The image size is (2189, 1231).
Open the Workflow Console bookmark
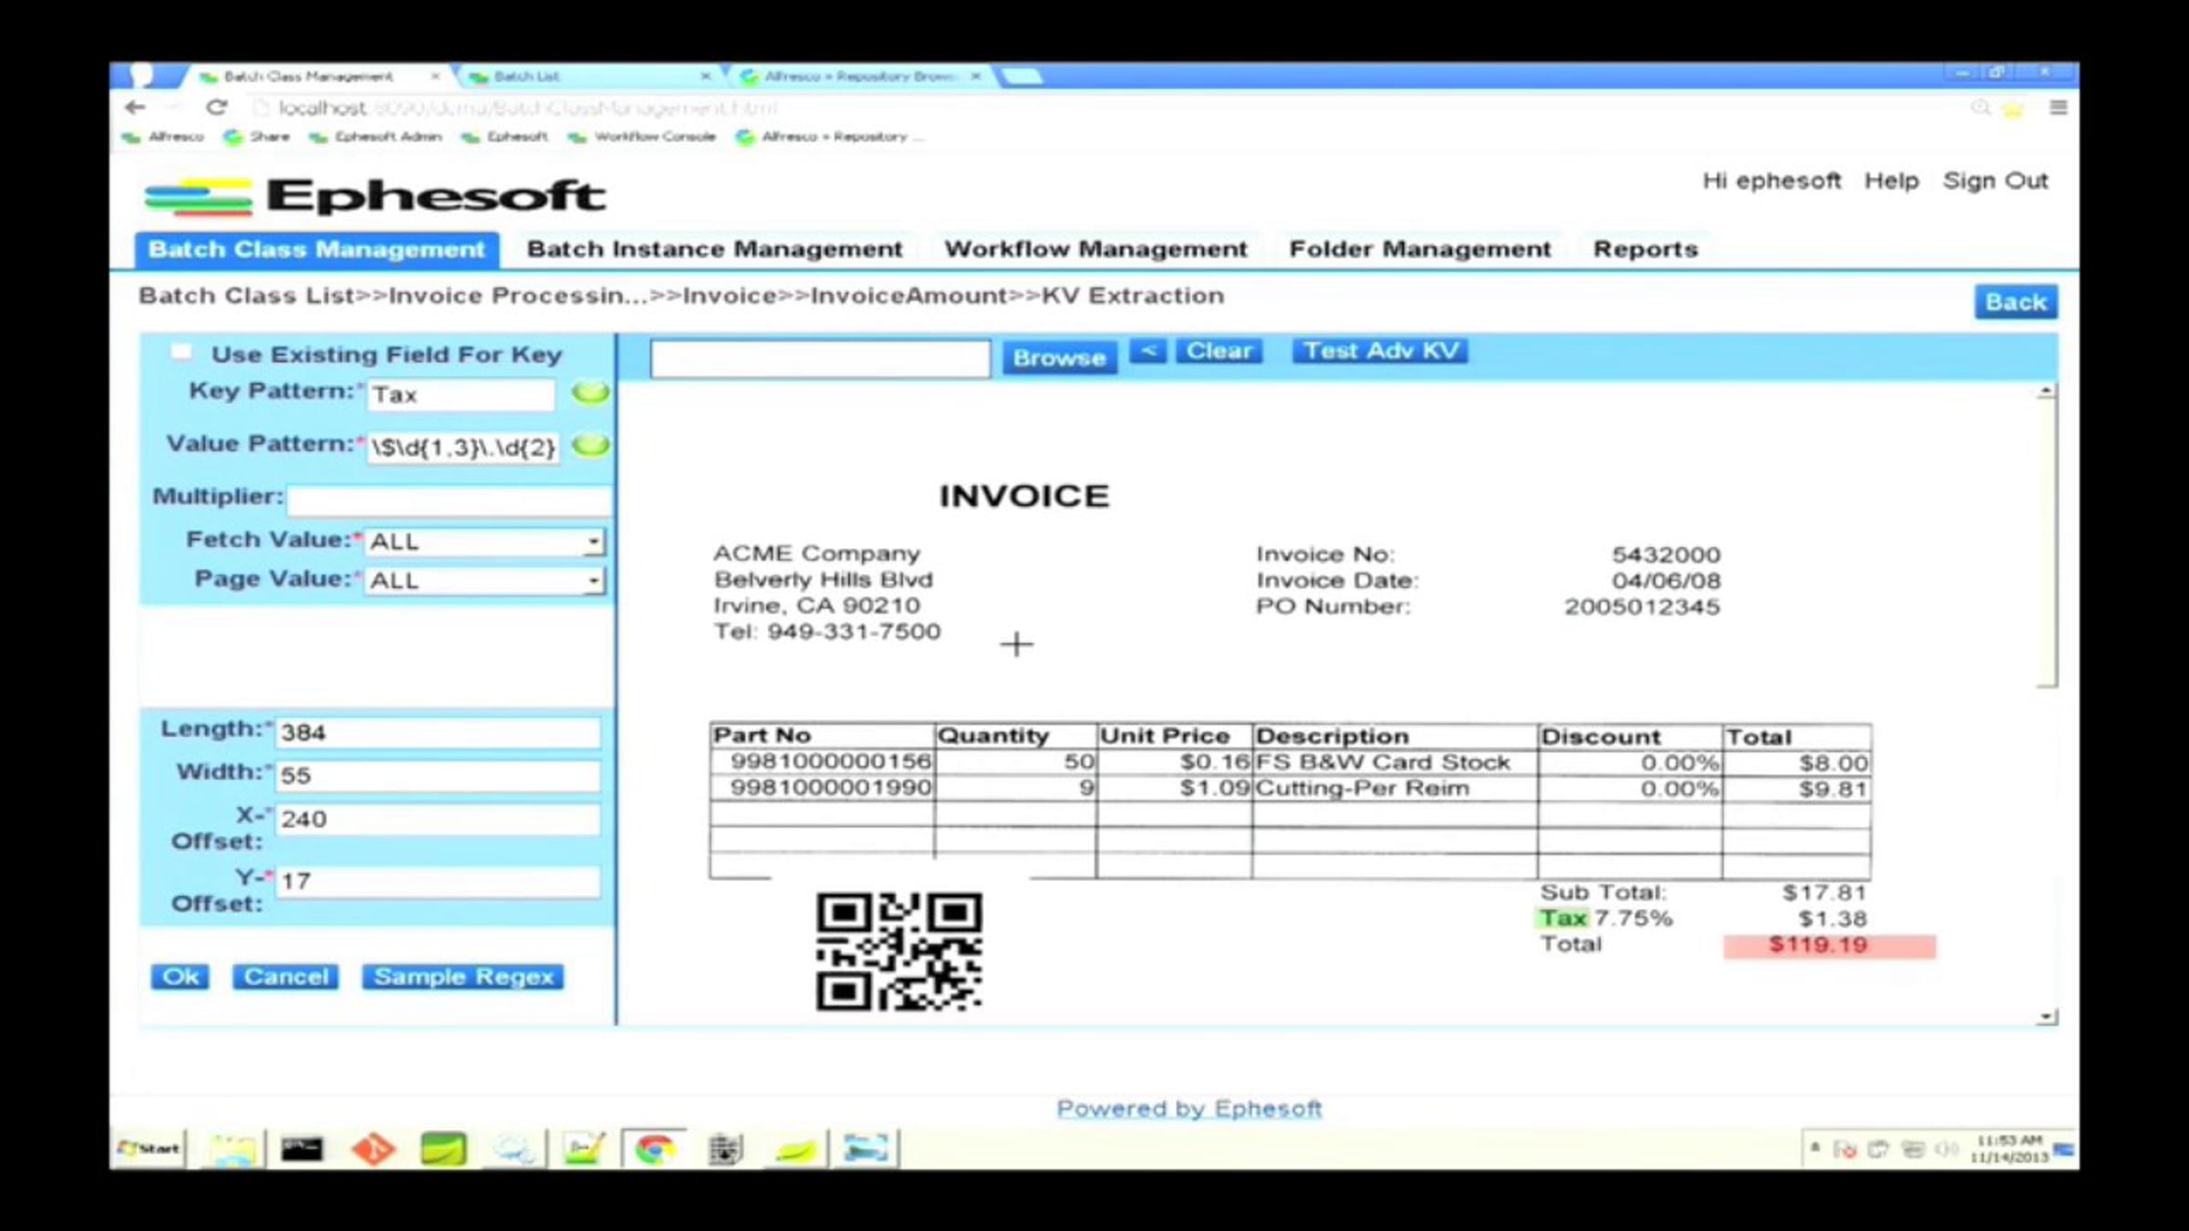[x=642, y=137]
